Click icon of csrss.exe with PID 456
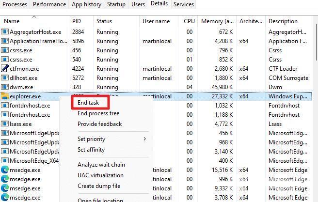The width and height of the screenshot is (318, 202). point(4,50)
